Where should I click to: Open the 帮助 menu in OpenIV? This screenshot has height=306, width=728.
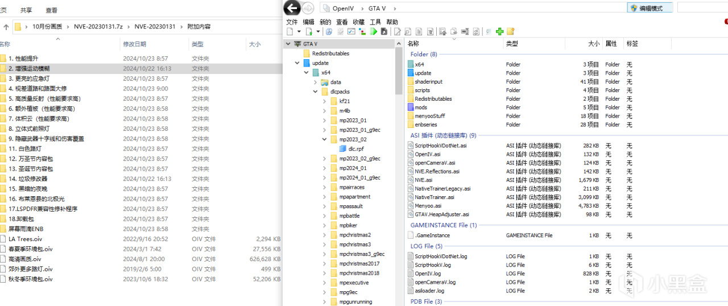(x=392, y=22)
